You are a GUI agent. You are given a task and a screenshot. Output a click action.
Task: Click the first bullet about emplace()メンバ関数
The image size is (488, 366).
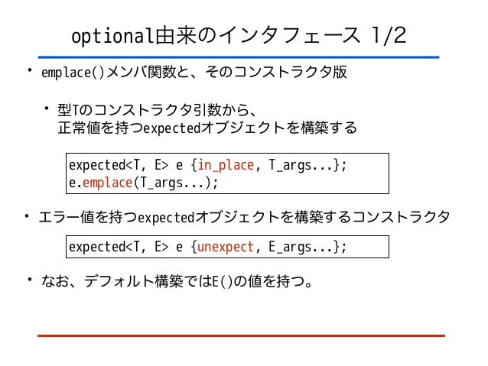(194, 72)
